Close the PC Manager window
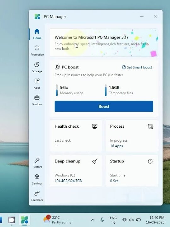Screen dimensions: 170x227 (x=156, y=16)
